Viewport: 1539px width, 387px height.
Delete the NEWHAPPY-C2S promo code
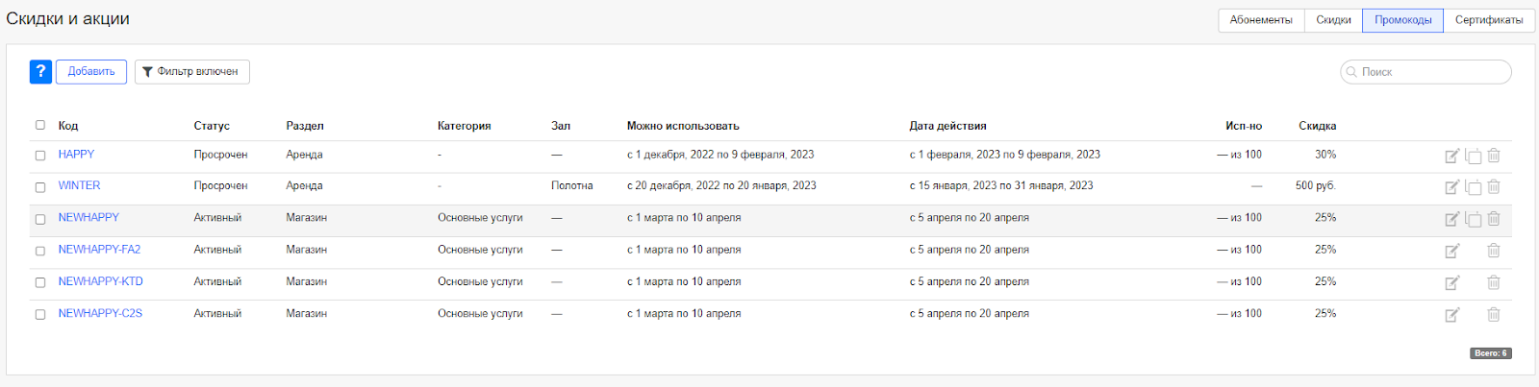pos(1494,314)
